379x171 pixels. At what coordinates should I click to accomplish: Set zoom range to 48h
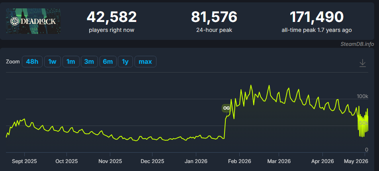(x=32, y=61)
